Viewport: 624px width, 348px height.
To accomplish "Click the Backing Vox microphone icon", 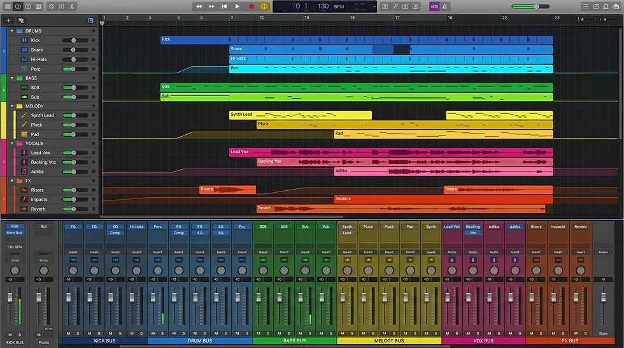I will pos(24,162).
